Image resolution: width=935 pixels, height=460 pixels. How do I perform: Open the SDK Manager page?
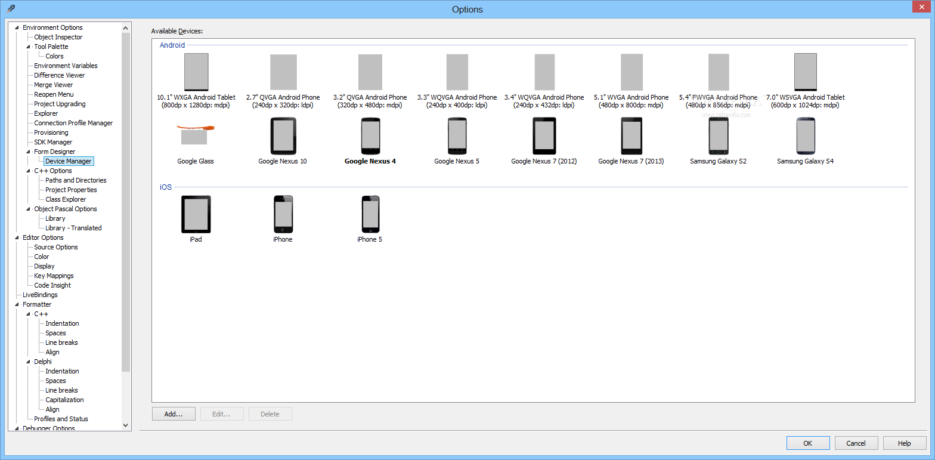click(x=53, y=142)
